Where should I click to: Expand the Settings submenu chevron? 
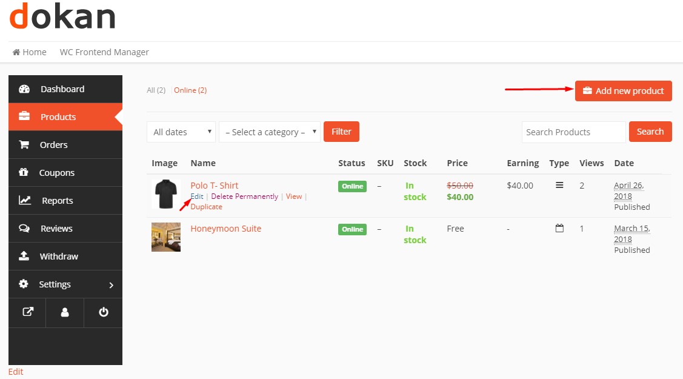click(x=111, y=285)
